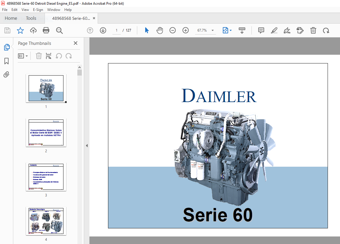The width and height of the screenshot is (340, 244).
Task: Open the Help menu
Action: coord(68,10)
